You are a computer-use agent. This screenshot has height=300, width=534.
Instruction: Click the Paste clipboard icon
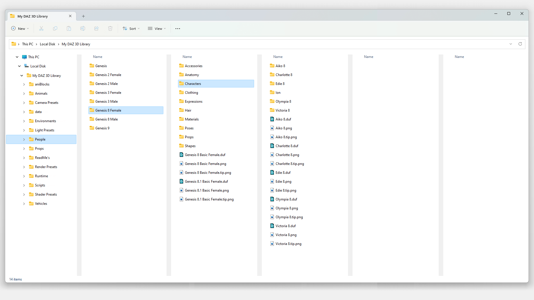(x=69, y=28)
